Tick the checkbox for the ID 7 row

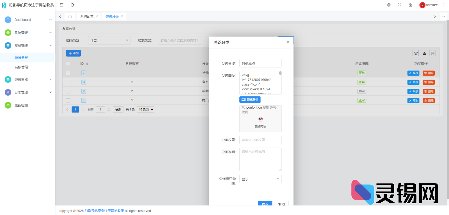pos(68,73)
